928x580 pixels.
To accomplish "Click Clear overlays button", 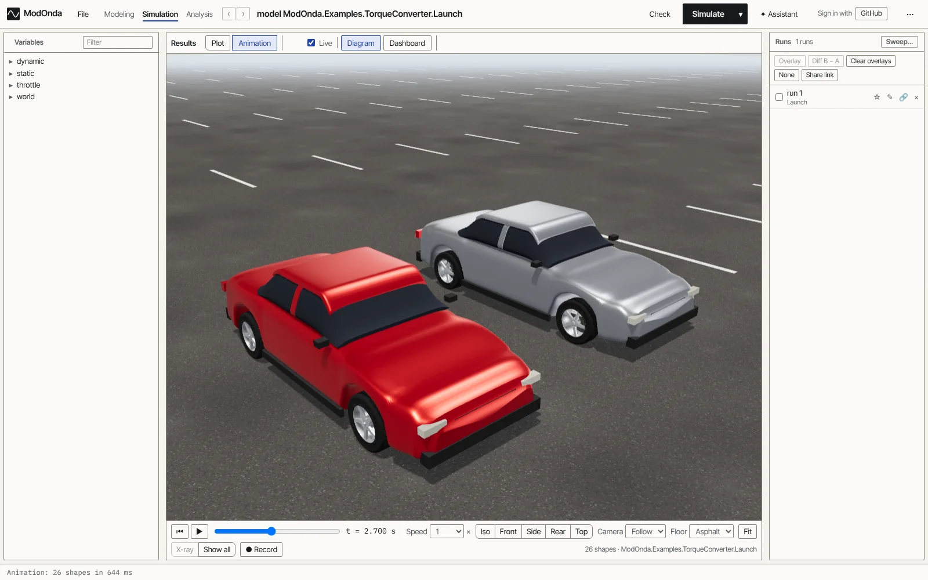I will pyautogui.click(x=871, y=61).
